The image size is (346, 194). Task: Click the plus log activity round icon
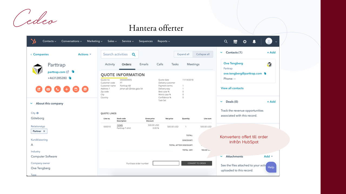tap(66, 89)
